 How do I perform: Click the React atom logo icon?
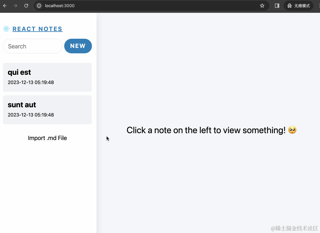coord(6,29)
